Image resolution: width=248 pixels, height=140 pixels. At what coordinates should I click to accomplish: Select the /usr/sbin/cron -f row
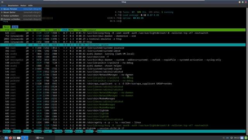pyautogui.click(x=123, y=57)
